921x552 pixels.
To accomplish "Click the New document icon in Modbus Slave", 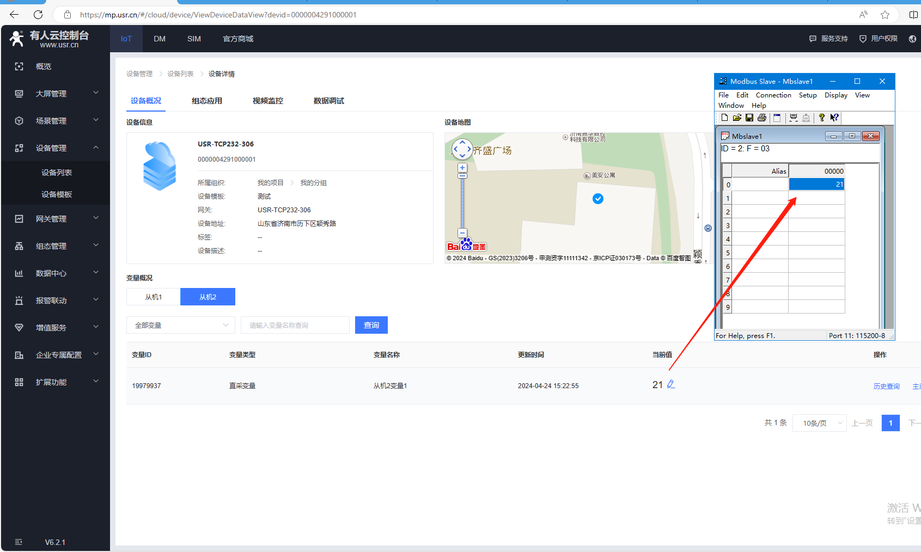I will pyautogui.click(x=724, y=118).
